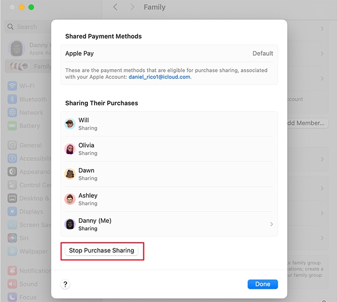Click the Sharing status under Ashley
This screenshot has width=338, height=302.
click(x=88, y=204)
